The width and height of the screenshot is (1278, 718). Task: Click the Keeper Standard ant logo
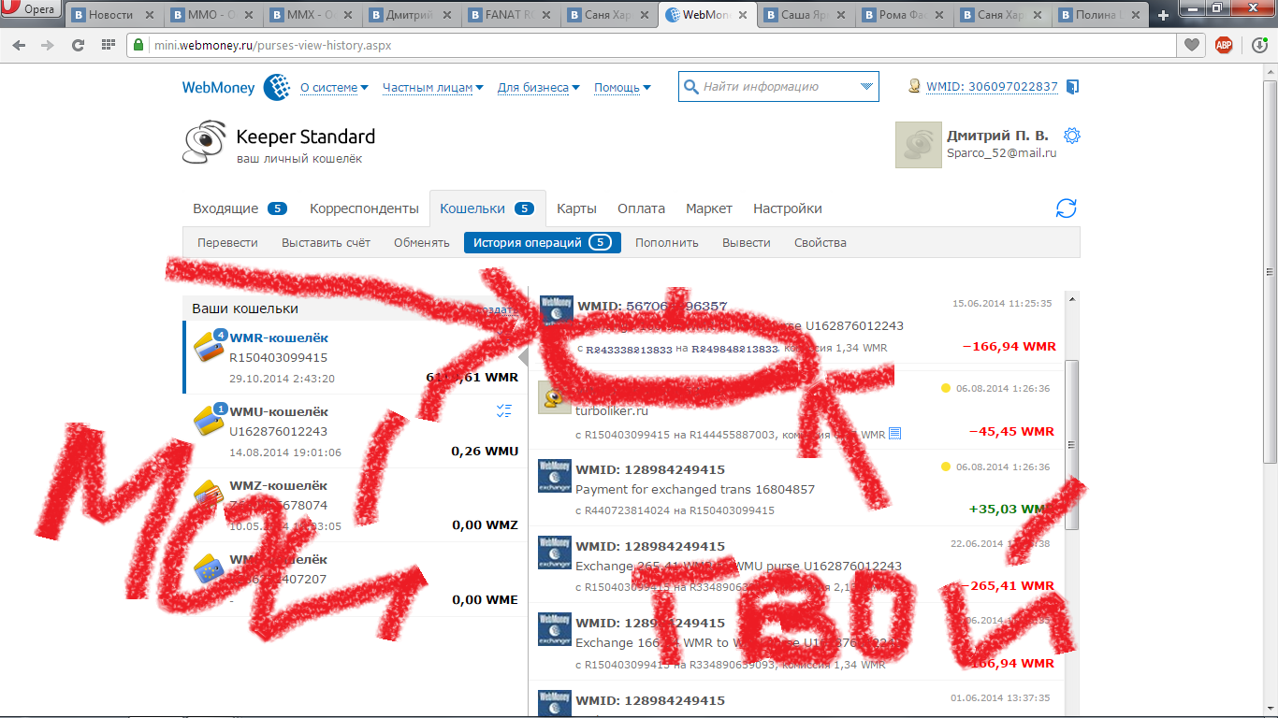[204, 143]
